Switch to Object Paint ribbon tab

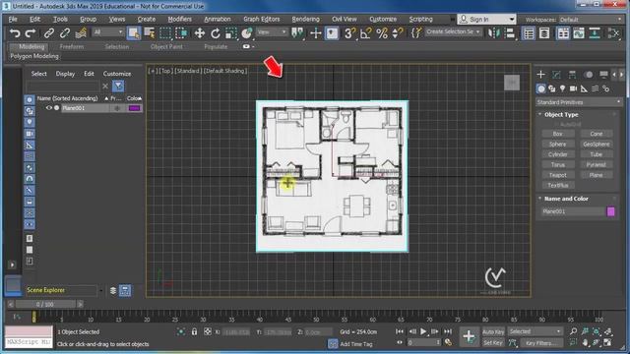166,47
